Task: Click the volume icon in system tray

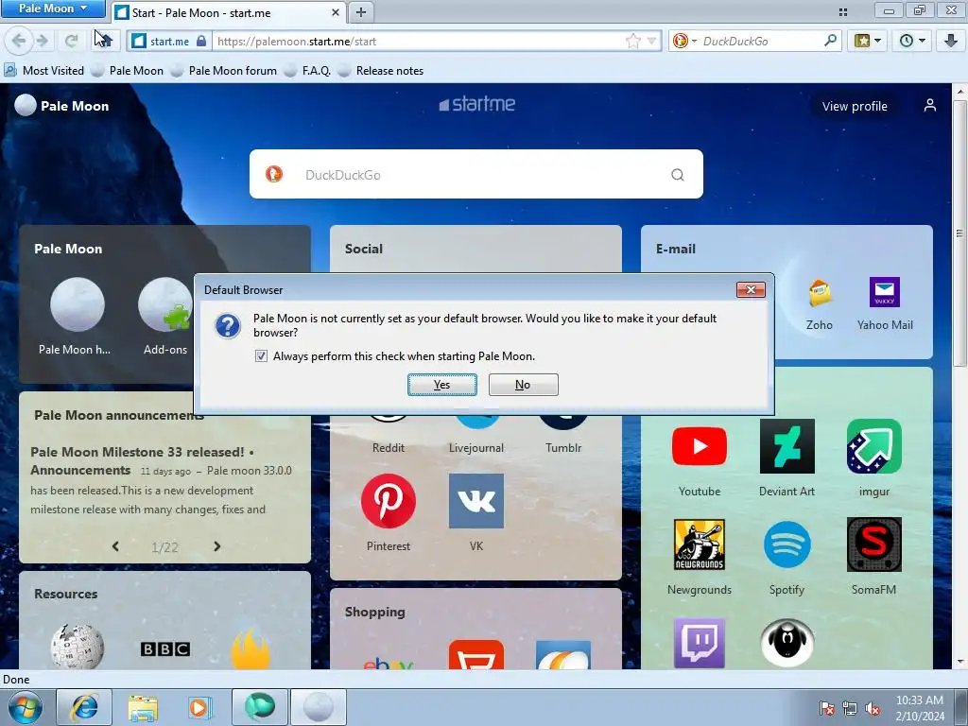Action: click(x=873, y=708)
